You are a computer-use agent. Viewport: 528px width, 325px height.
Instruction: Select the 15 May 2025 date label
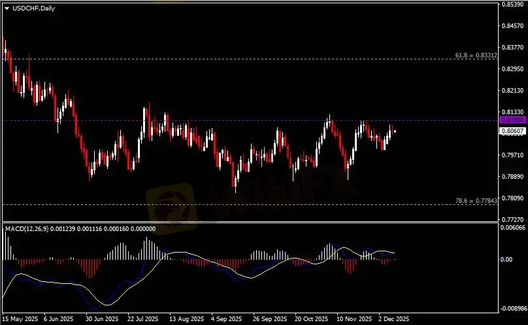click(x=20, y=320)
